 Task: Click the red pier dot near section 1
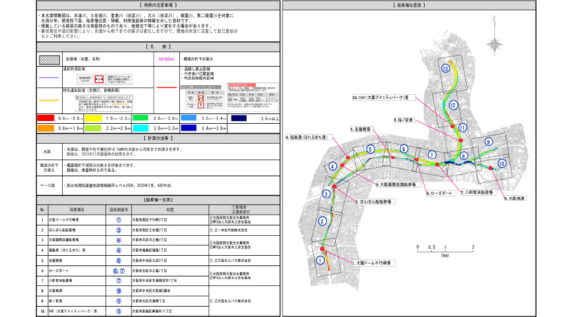pos(322,249)
